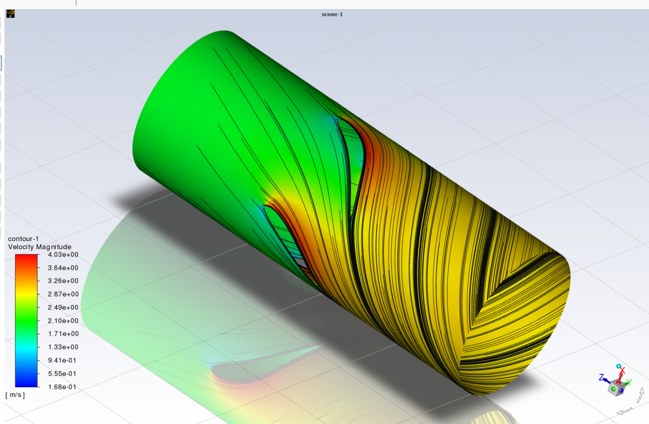Click the 1.68e-01 minimum legend value

point(63,387)
